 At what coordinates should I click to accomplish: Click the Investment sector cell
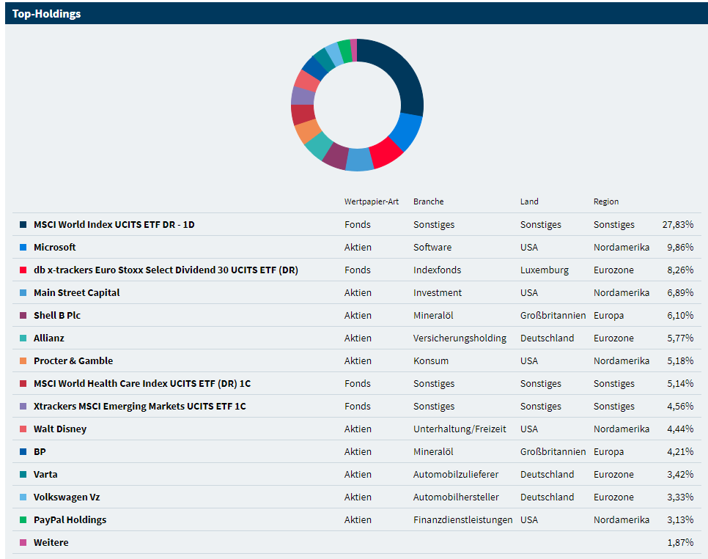[437, 292]
